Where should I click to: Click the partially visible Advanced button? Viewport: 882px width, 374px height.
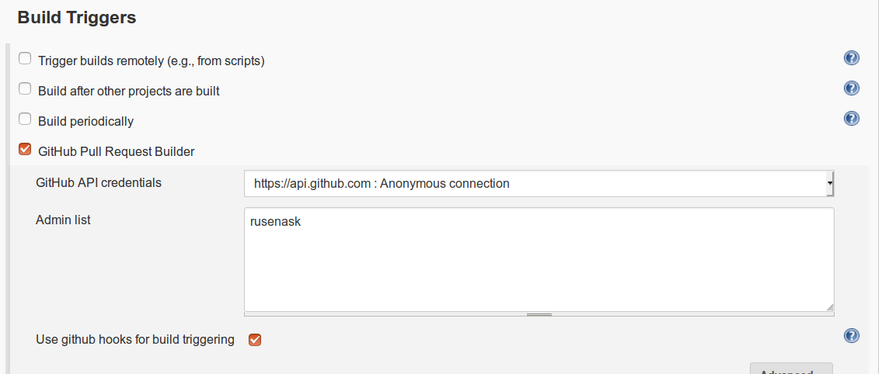(791, 369)
